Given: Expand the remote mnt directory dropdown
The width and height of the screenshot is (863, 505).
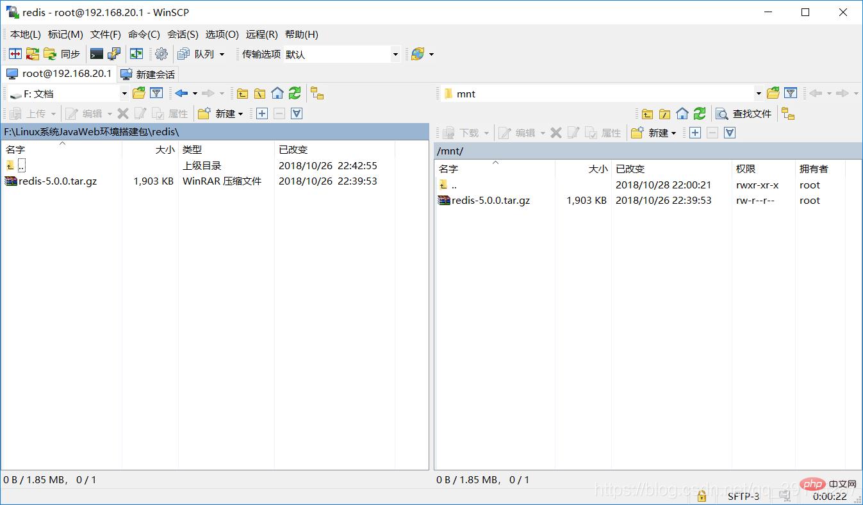Looking at the screenshot, I should tap(759, 94).
